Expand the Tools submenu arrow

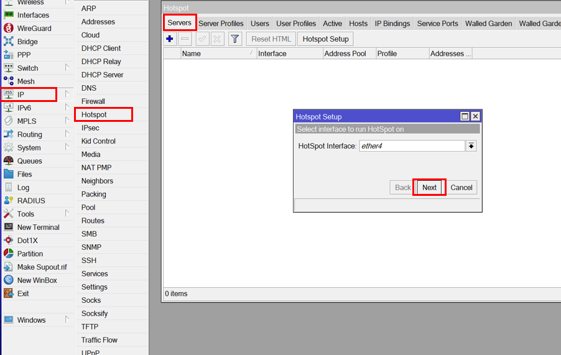click(67, 213)
